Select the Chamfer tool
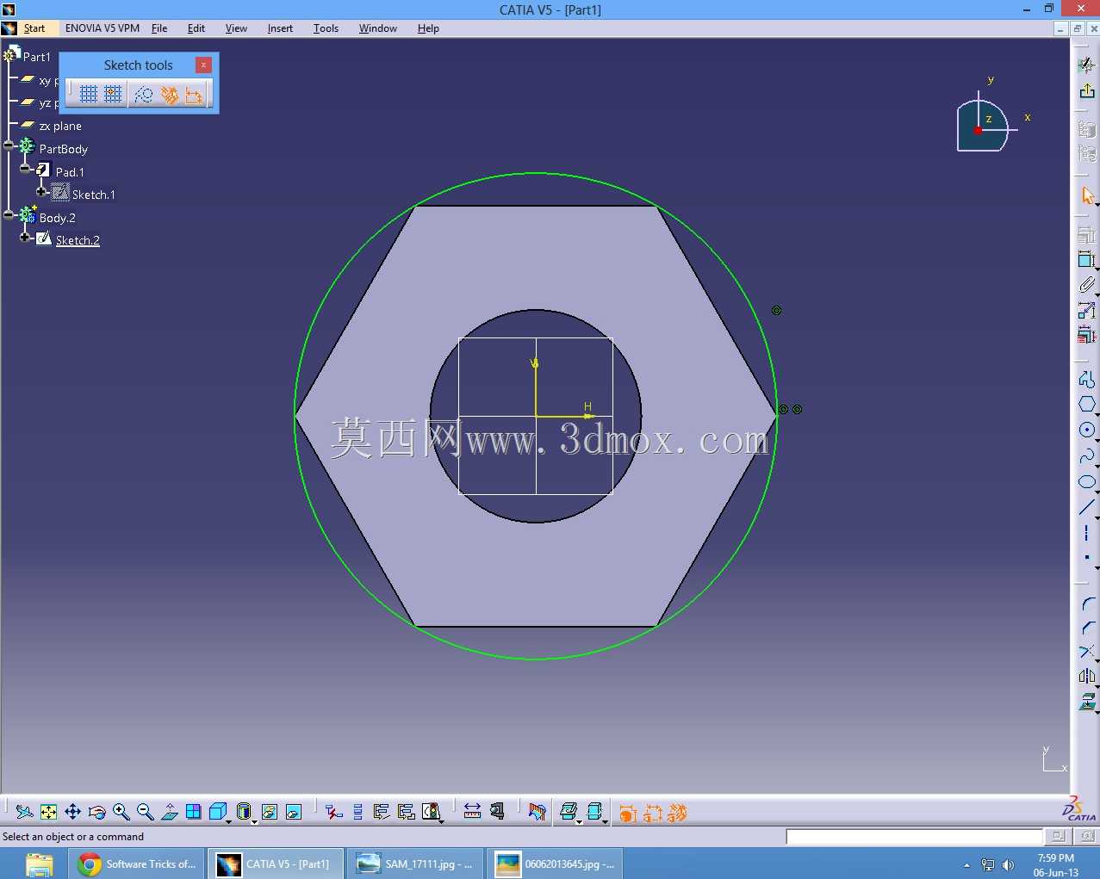 (x=1087, y=628)
